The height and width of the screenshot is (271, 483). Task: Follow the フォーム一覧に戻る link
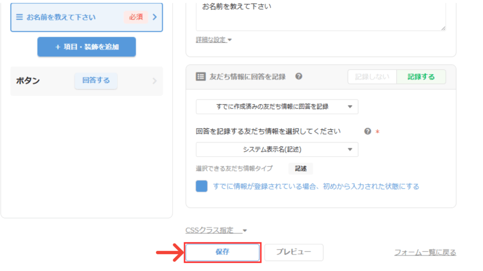(x=425, y=253)
